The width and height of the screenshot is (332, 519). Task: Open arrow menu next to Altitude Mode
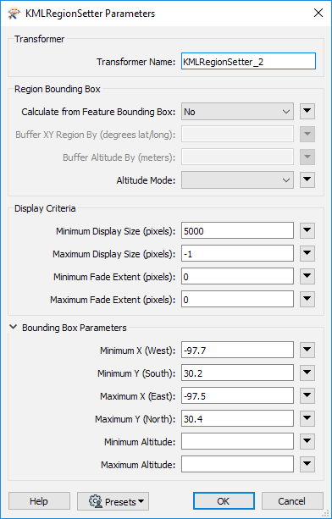[307, 180]
